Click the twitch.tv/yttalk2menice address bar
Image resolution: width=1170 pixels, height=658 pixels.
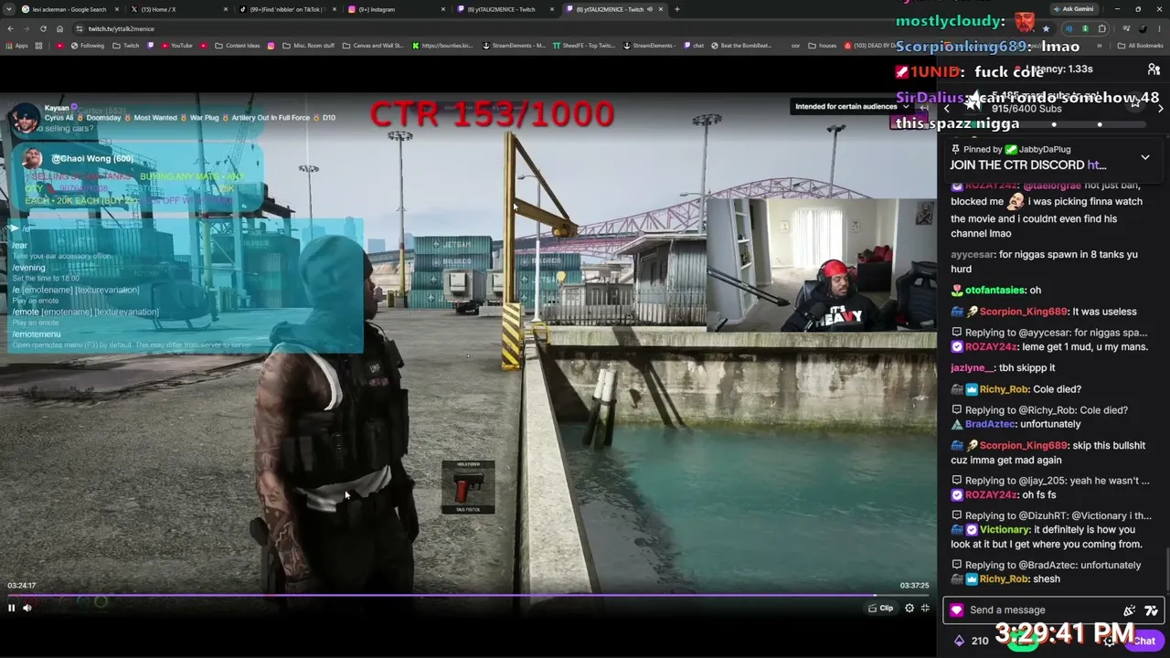548,28
